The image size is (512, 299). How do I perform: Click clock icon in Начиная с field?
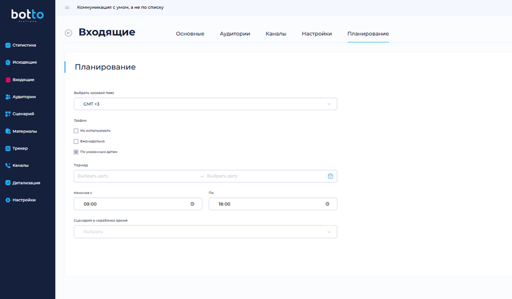193,204
